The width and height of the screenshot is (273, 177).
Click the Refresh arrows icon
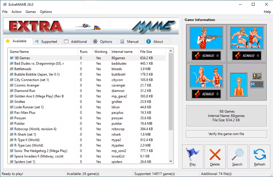(x=260, y=155)
